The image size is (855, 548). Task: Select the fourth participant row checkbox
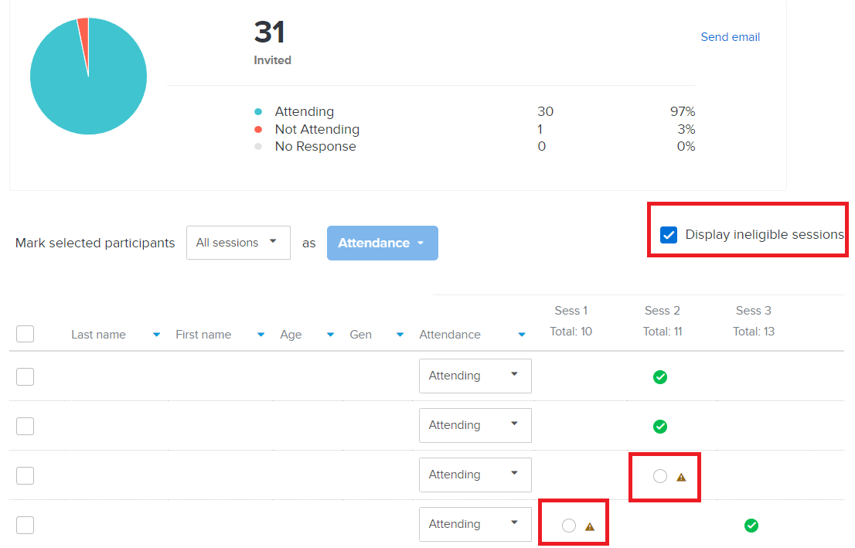coord(25,525)
